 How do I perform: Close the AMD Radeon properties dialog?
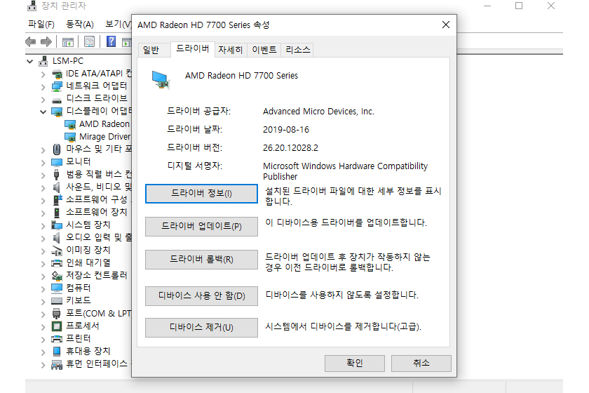click(x=446, y=25)
